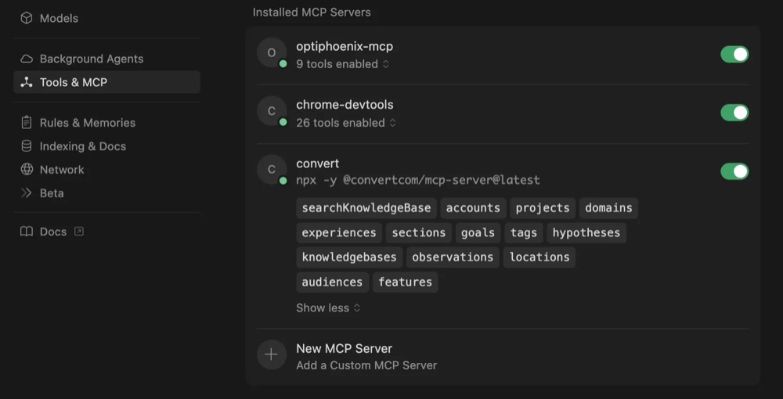This screenshot has width=783, height=399.
Task: Click the plus icon for New MCP Server
Action: pyautogui.click(x=271, y=354)
